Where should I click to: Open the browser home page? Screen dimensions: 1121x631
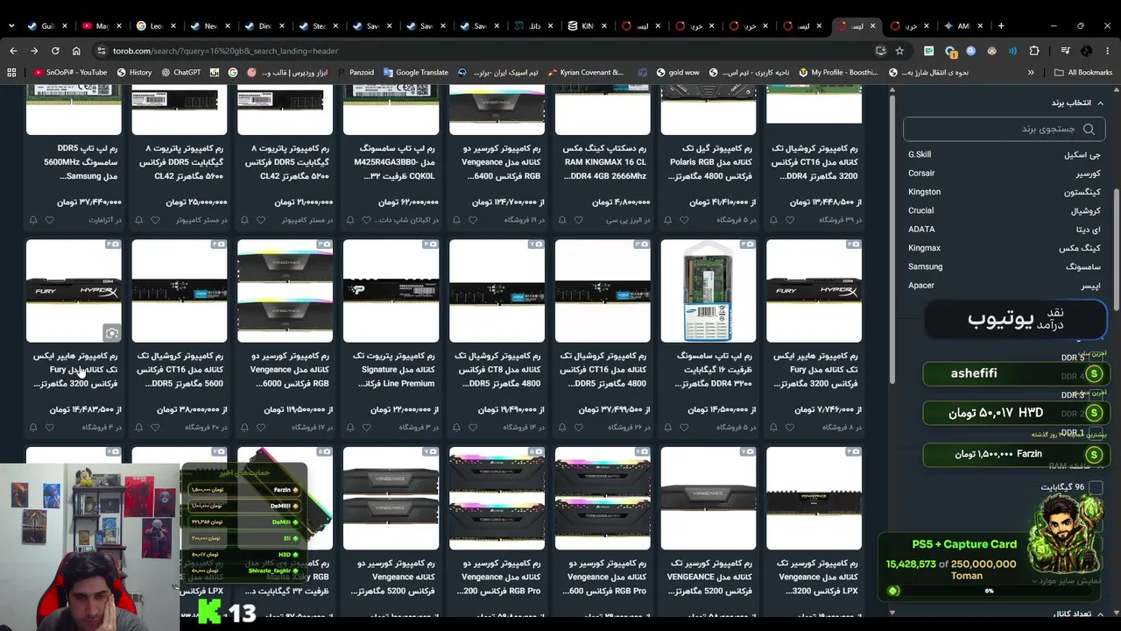pyautogui.click(x=76, y=51)
